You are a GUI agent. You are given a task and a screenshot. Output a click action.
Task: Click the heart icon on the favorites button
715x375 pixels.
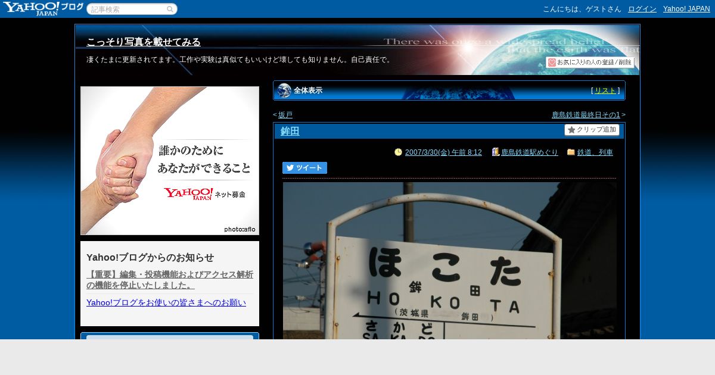[x=552, y=62]
